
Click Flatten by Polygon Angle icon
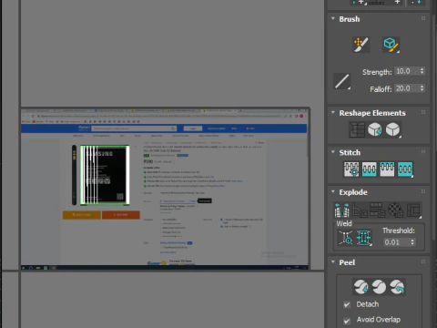(360, 210)
